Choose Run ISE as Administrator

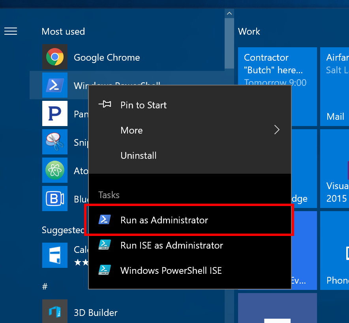[x=171, y=245]
